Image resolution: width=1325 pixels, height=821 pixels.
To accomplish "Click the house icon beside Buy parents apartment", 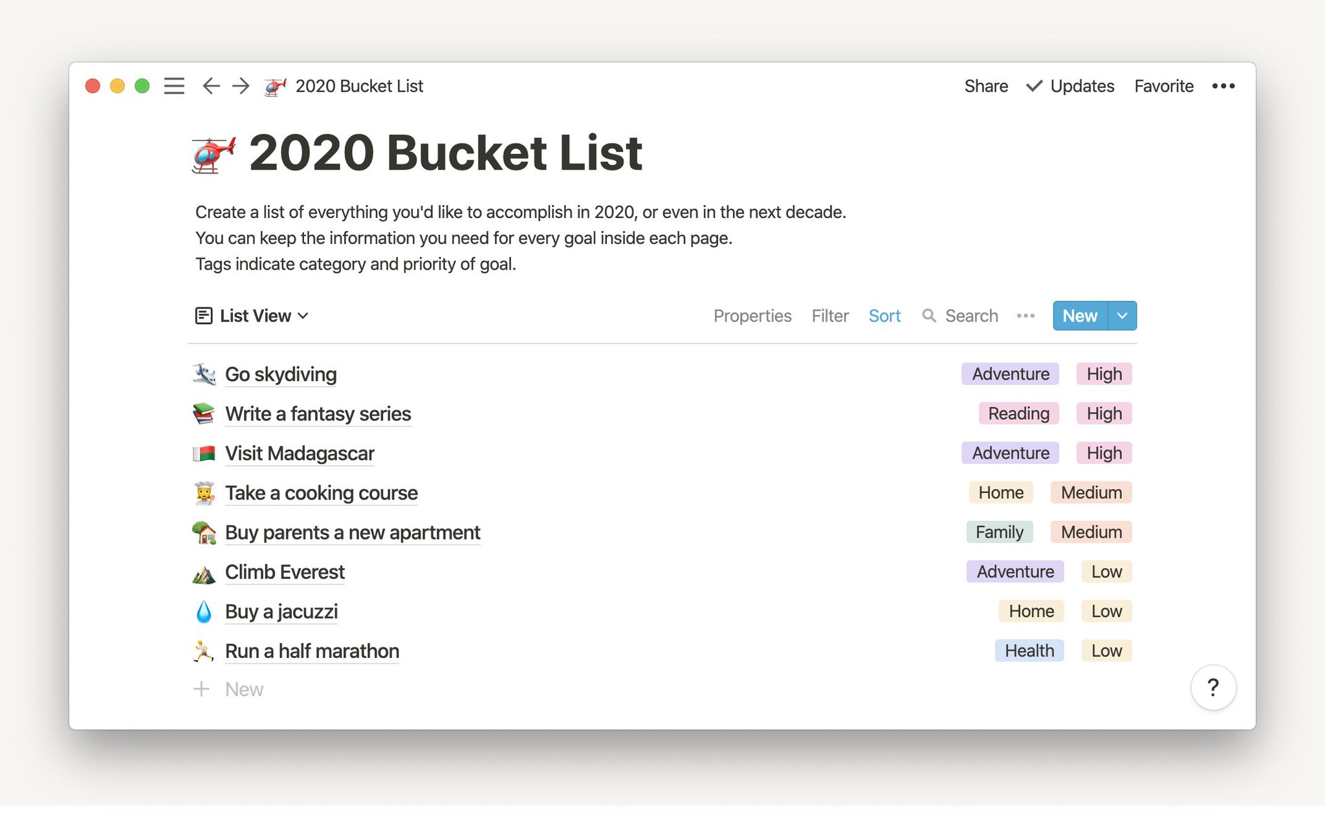I will click(x=204, y=532).
